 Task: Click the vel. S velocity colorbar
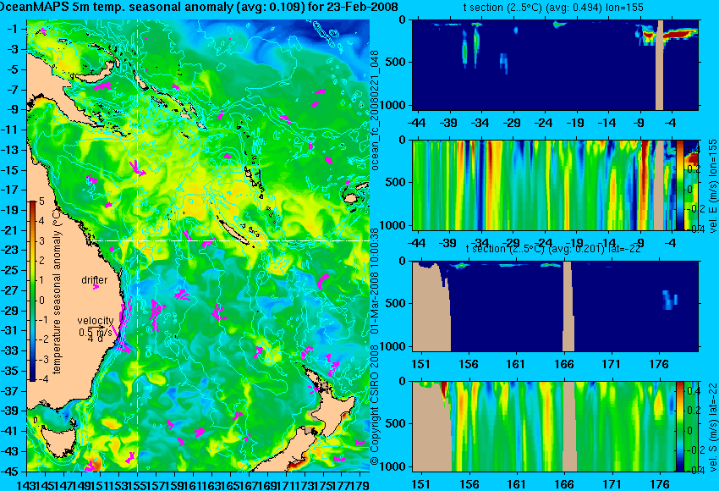point(679,427)
